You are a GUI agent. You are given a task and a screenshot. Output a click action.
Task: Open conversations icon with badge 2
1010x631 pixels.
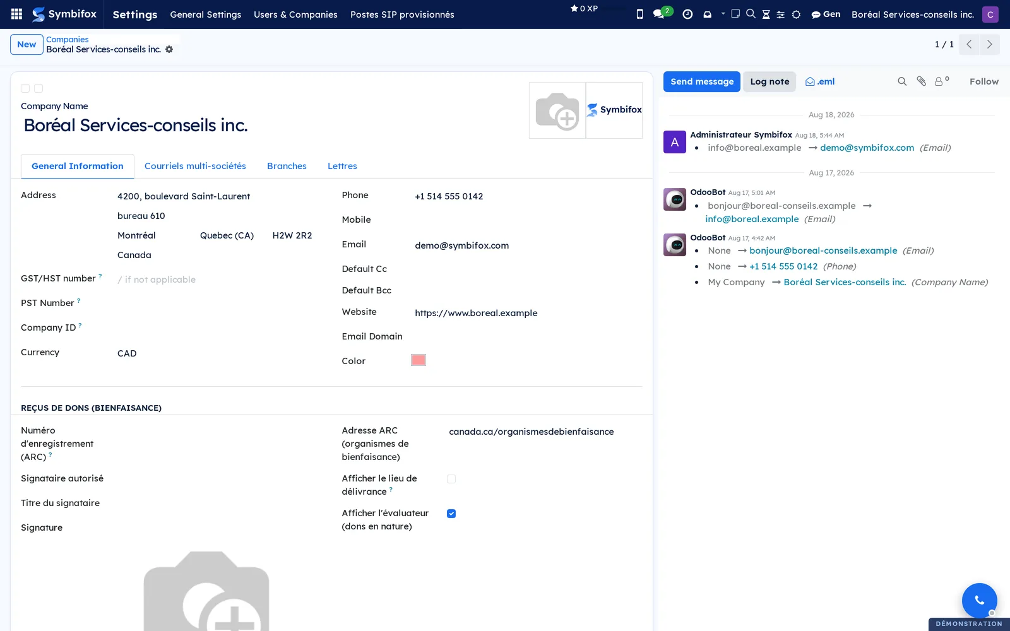click(x=662, y=13)
